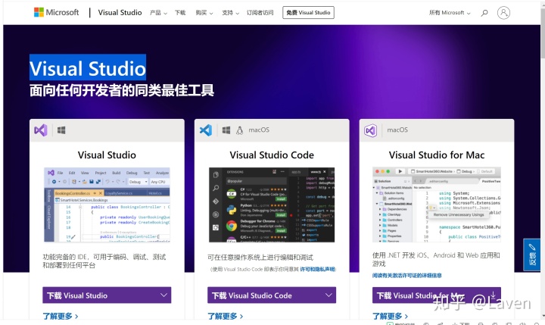This screenshot has width=545, height=325.
Task: Click the Microsoft logo
Action: (56, 13)
